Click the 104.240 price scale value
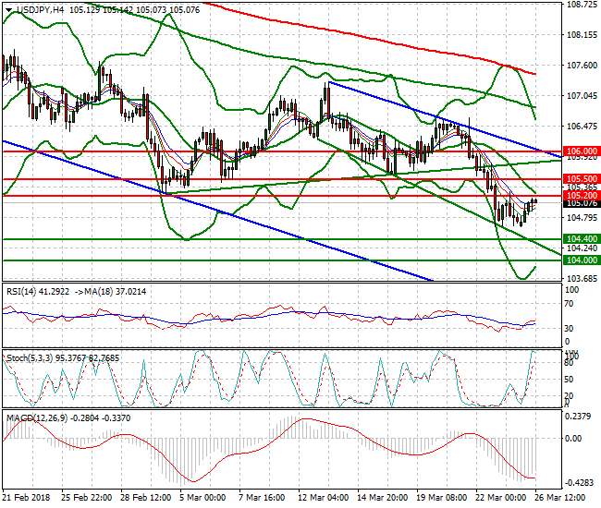601x508 pixels. pyautogui.click(x=582, y=248)
